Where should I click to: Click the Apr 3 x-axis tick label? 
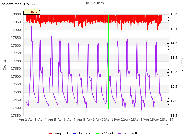pos(33,120)
